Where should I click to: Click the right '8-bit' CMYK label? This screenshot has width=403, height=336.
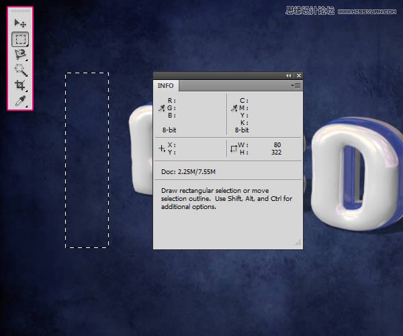[242, 130]
